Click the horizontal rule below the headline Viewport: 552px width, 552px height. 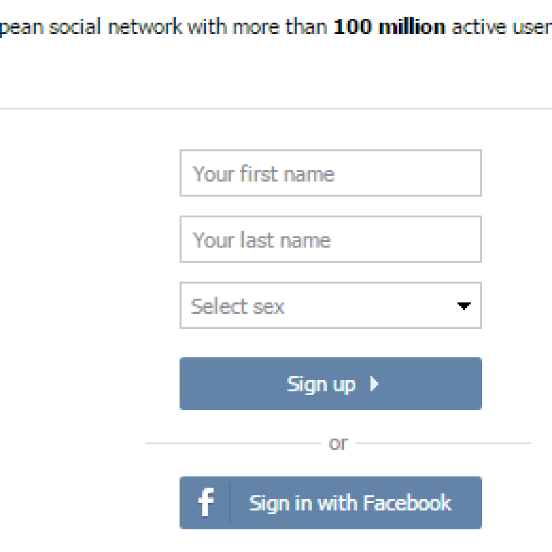[270, 109]
